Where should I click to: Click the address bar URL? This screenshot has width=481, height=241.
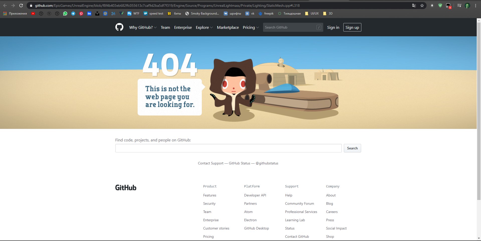click(x=167, y=6)
